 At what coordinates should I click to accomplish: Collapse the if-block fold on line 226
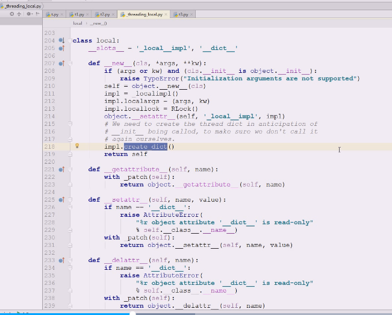click(x=70, y=207)
